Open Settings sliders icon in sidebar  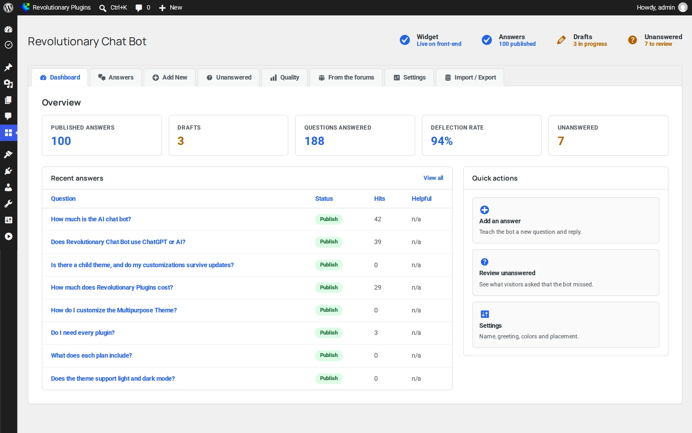coord(8,220)
